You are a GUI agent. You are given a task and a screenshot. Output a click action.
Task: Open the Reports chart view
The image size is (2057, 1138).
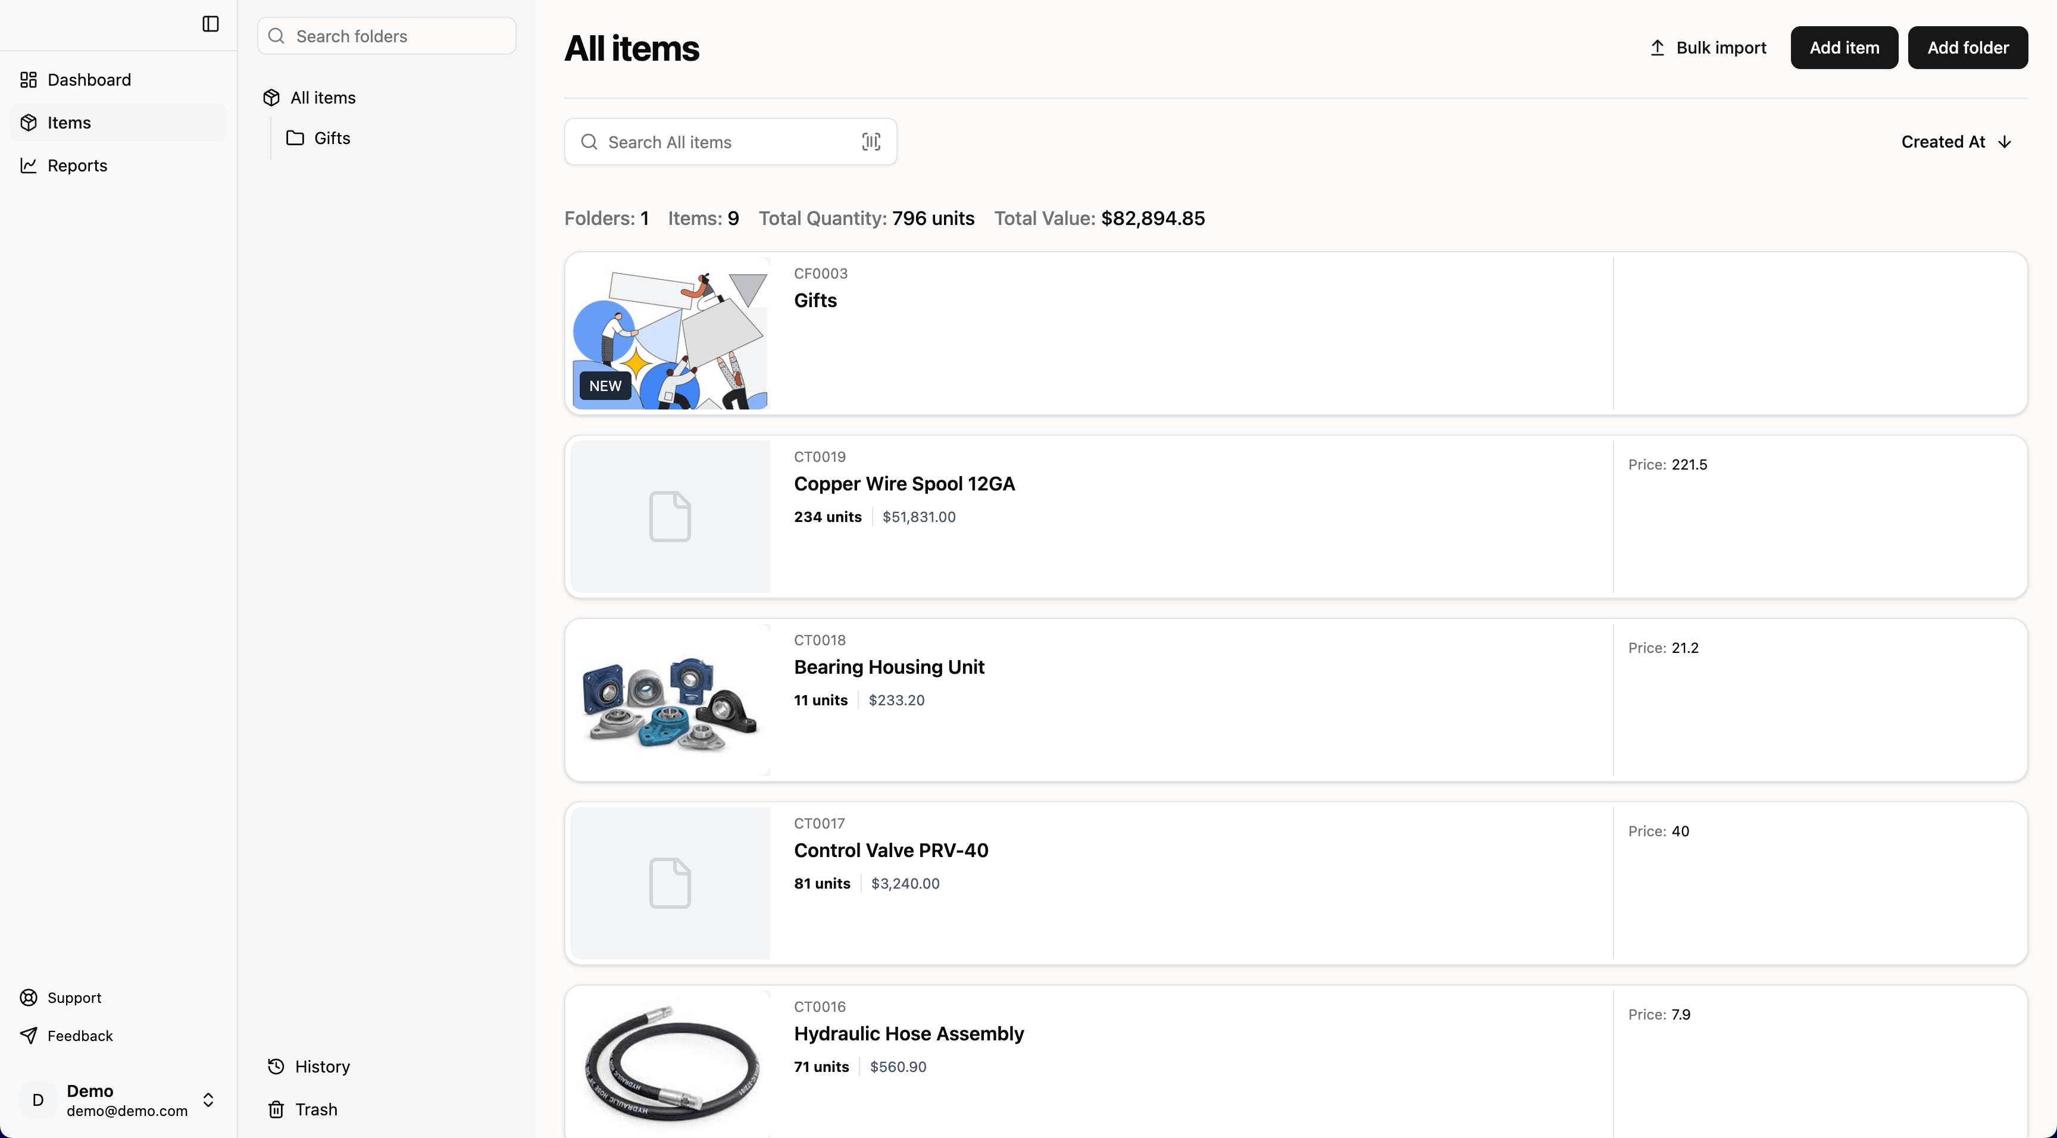(77, 165)
